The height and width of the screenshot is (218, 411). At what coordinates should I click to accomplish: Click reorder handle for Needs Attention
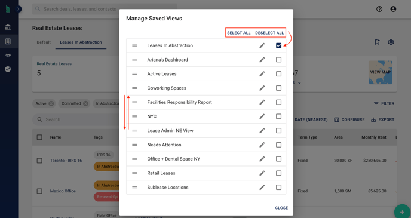tap(134, 145)
